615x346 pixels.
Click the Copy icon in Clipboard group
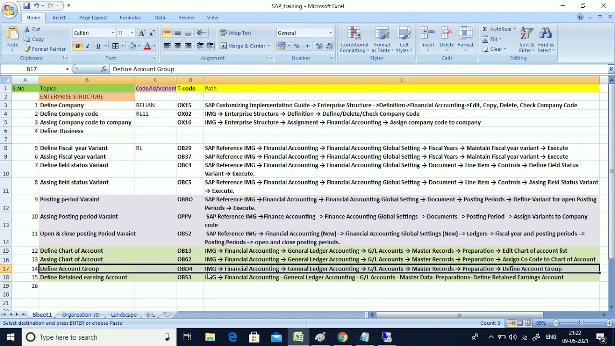tap(27, 39)
